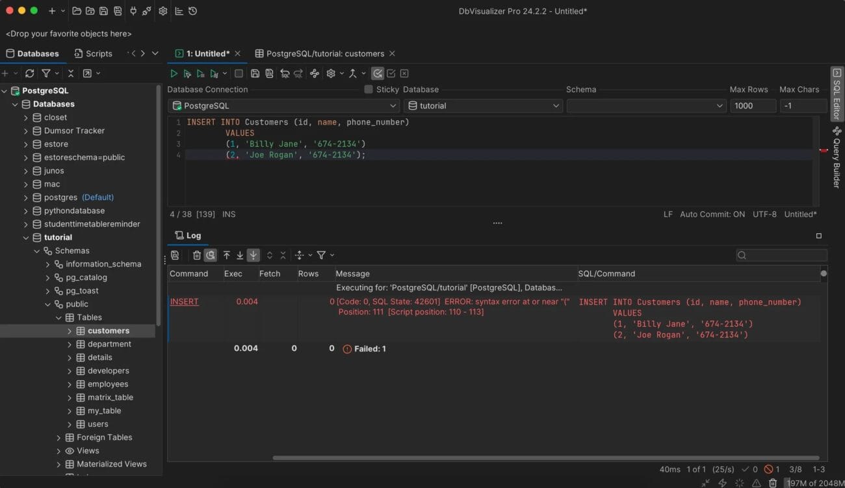Image resolution: width=845 pixels, height=488 pixels.
Task: Click the Max Rows input field
Action: [x=753, y=106]
